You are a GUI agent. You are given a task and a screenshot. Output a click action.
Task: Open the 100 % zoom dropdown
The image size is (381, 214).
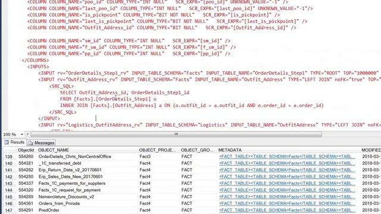[x=21, y=134]
